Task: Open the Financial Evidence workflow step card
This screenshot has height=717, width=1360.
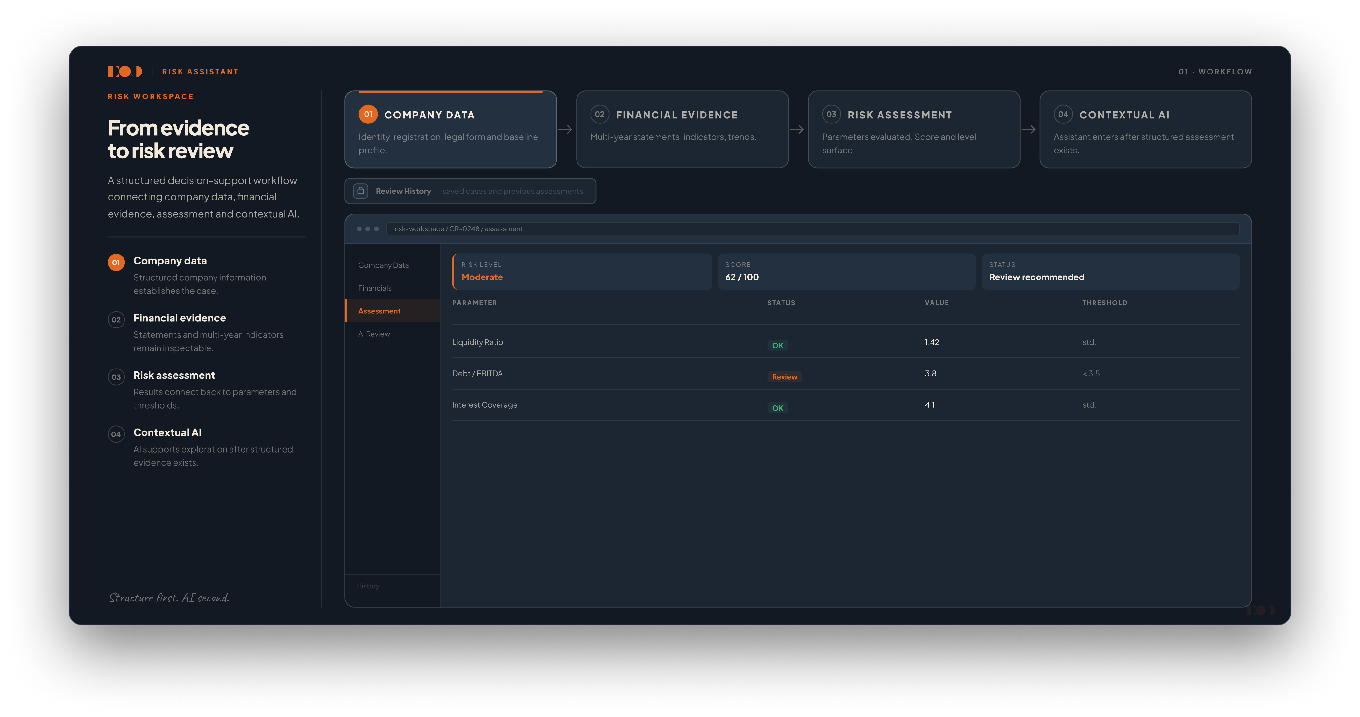Action: [x=683, y=130]
